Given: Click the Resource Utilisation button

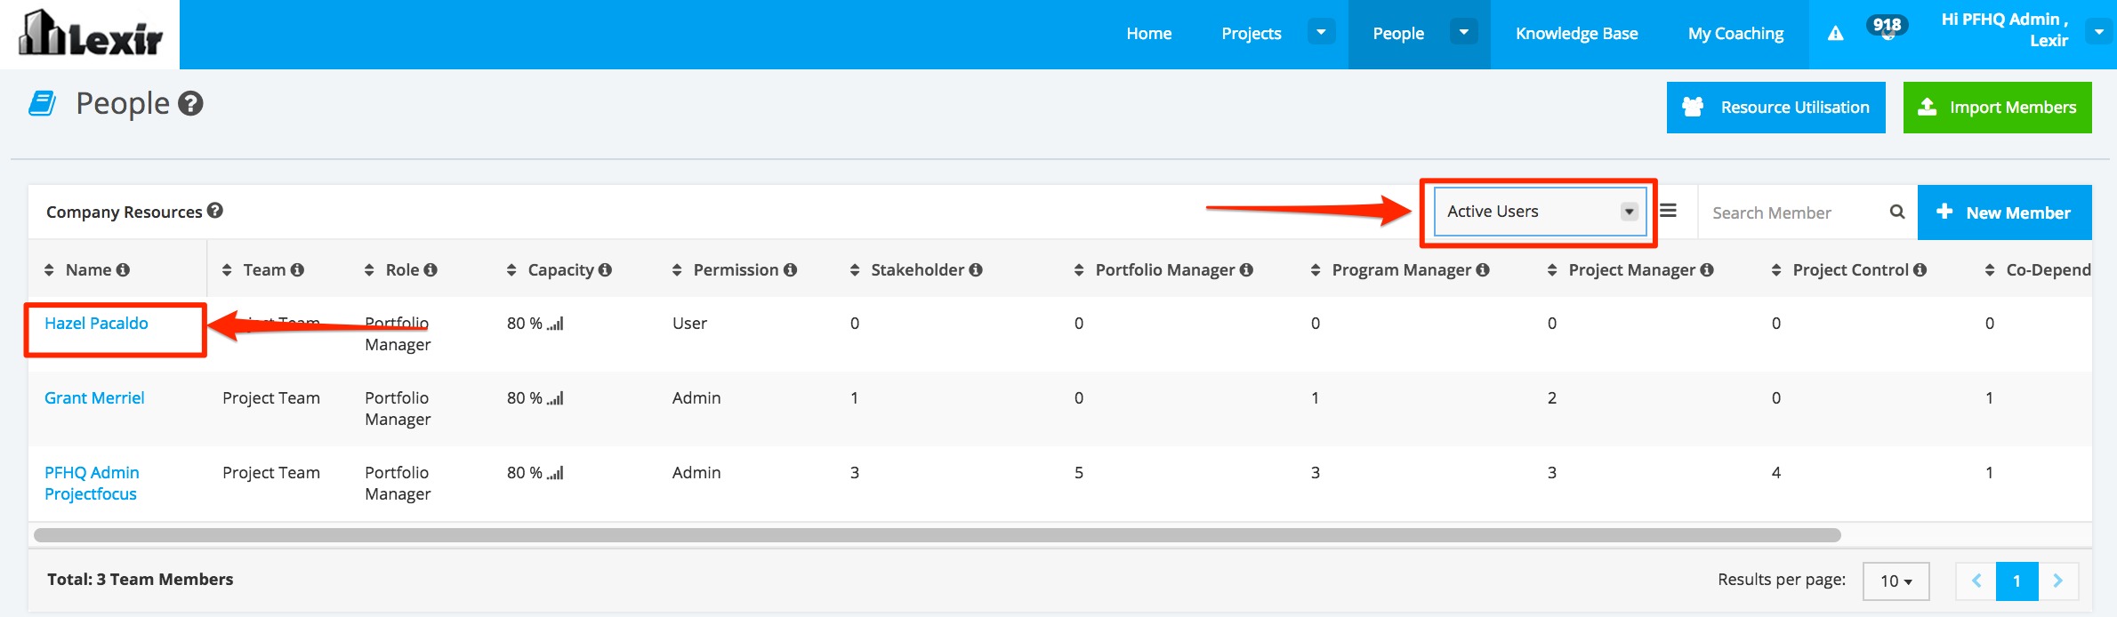Looking at the screenshot, I should (x=1775, y=108).
